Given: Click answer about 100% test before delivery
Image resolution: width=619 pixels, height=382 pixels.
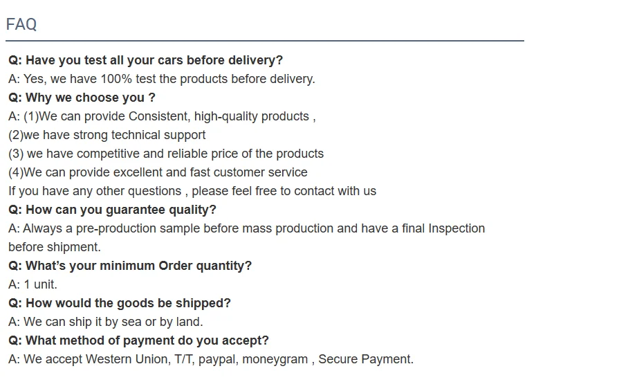Looking at the screenshot, I should pyautogui.click(x=162, y=79).
